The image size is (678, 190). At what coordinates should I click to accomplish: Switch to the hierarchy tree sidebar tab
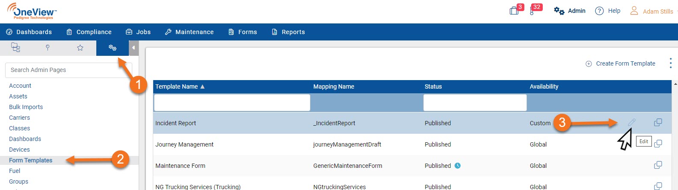coord(16,48)
